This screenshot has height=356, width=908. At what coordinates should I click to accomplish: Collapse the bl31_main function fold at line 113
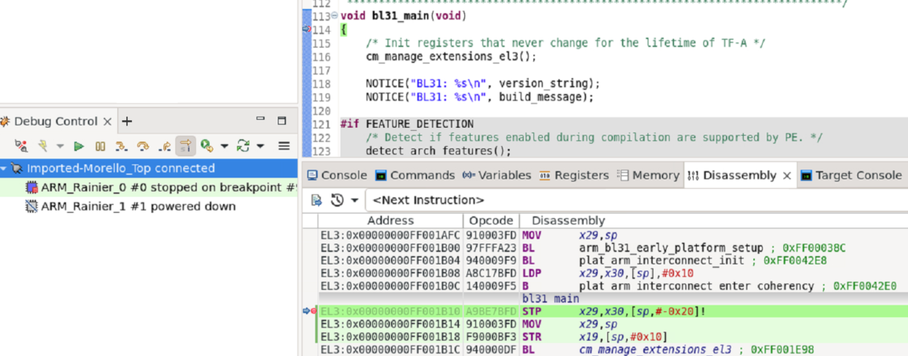pyautogui.click(x=335, y=17)
